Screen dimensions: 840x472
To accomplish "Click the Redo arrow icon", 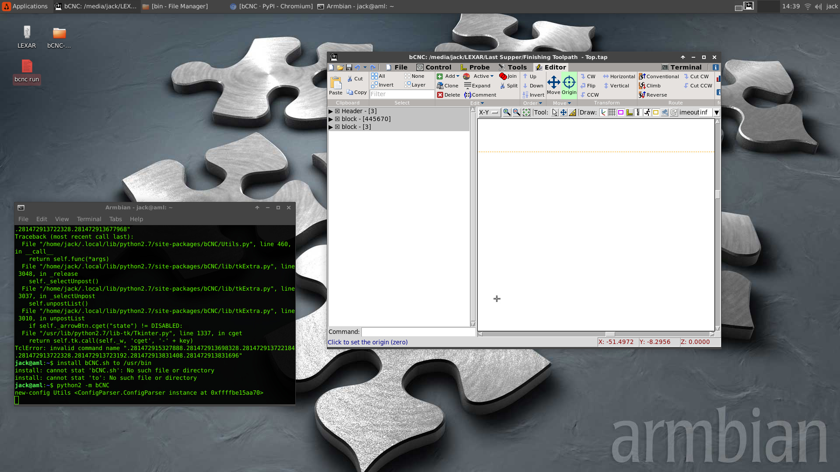I will coord(373,67).
